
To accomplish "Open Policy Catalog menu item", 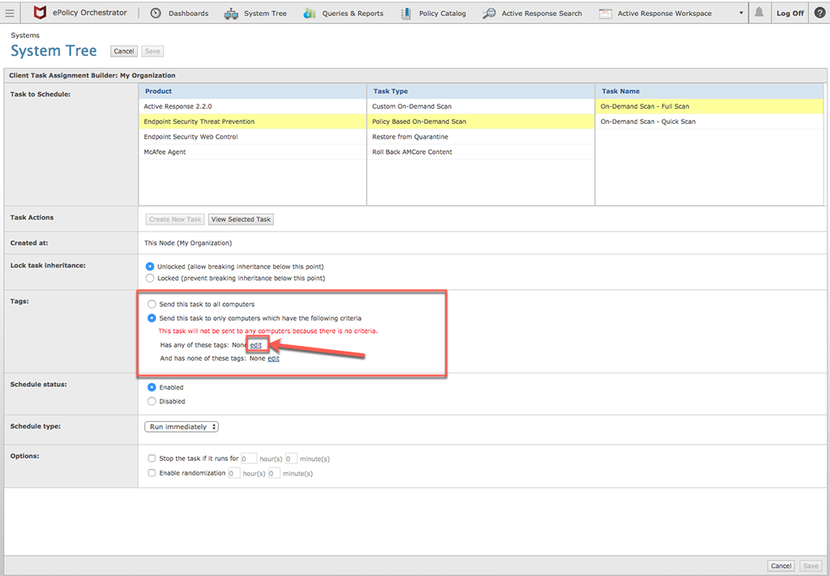I will [443, 13].
